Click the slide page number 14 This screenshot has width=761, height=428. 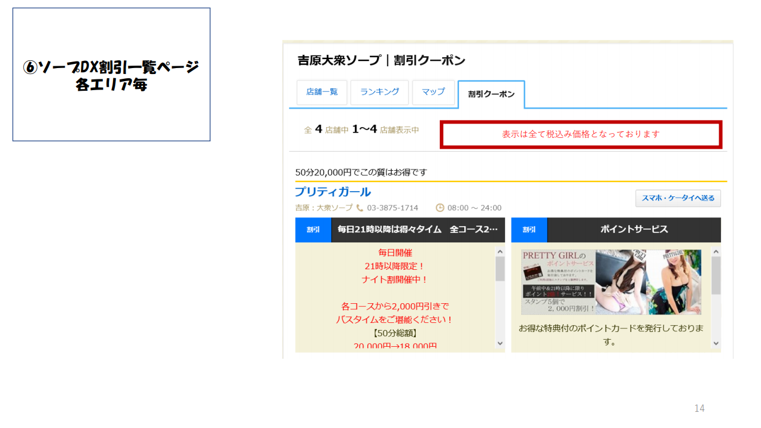coord(699,408)
